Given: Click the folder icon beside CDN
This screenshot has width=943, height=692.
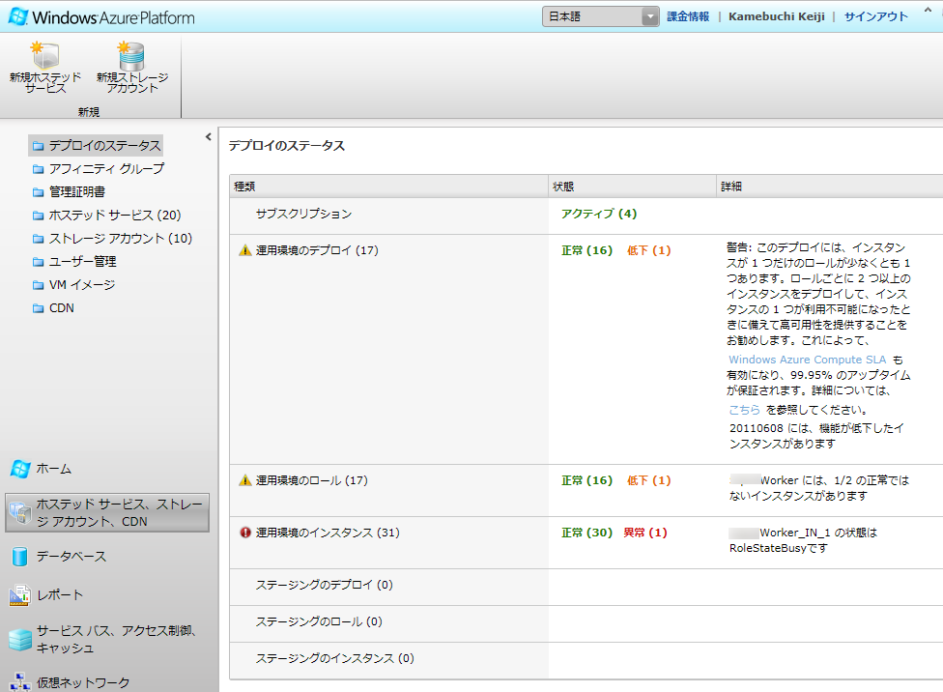Looking at the screenshot, I should click(39, 308).
